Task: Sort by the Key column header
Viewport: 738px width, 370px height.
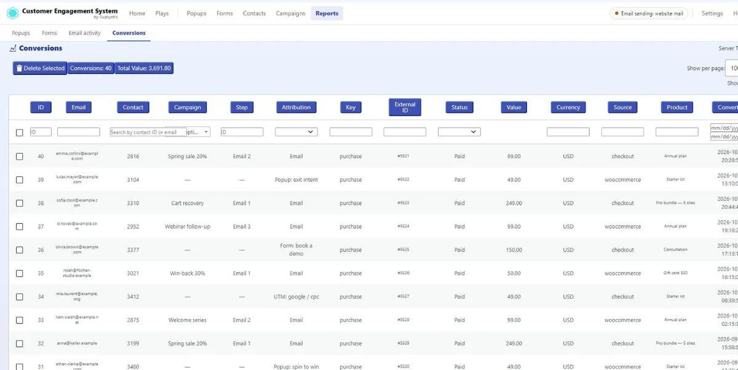Action: (x=351, y=107)
